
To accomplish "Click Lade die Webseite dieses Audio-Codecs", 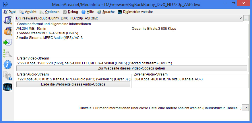I will pos(73,84).
